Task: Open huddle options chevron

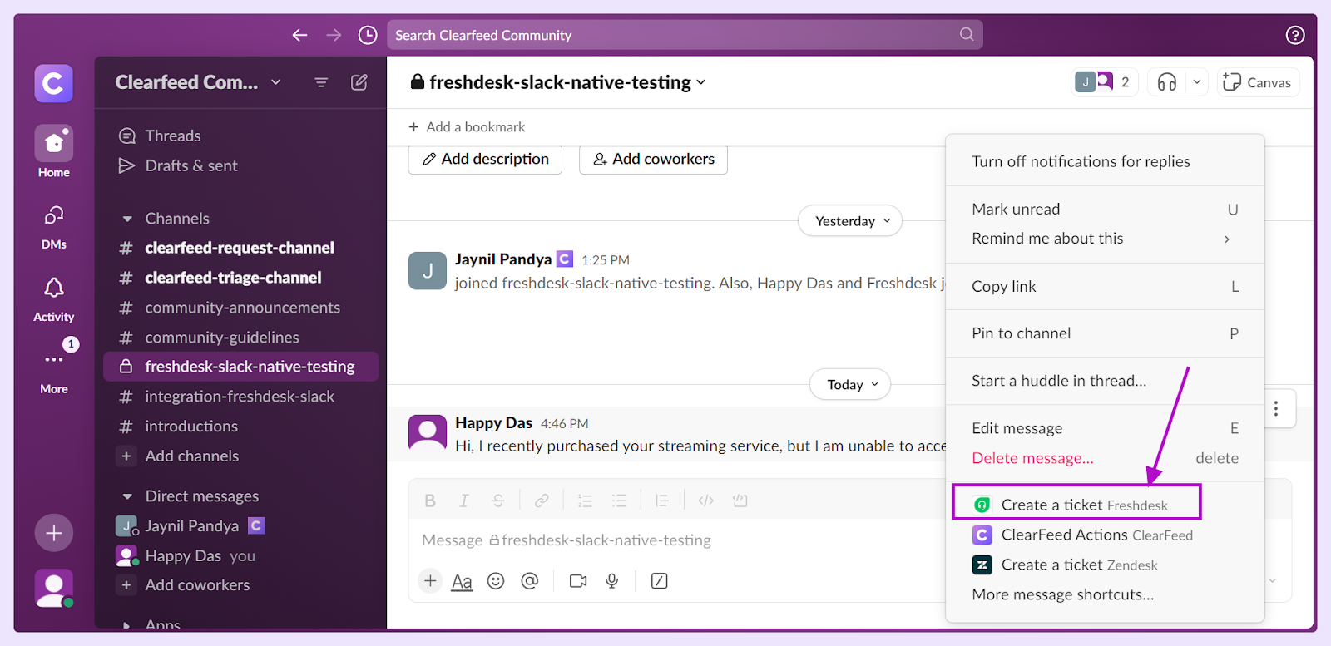Action: (1197, 82)
